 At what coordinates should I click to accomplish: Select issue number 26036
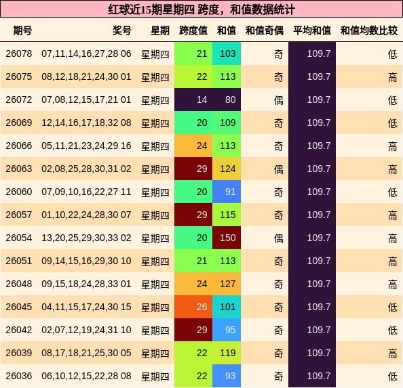pos(19,376)
